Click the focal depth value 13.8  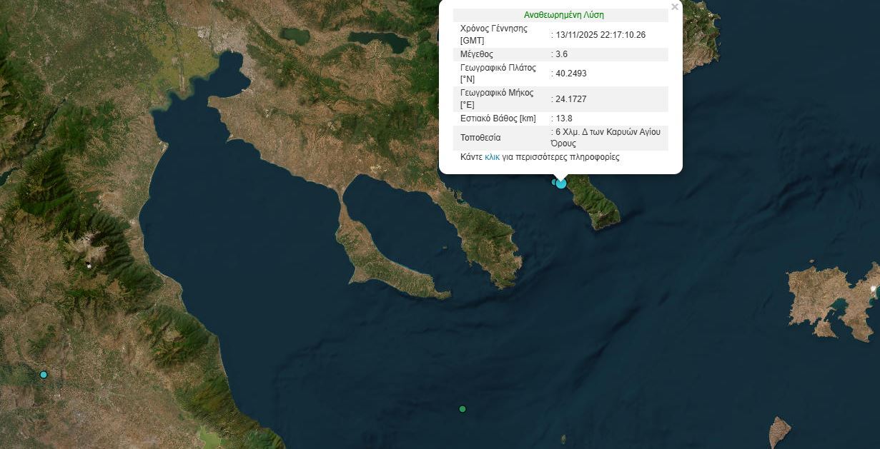[563, 118]
